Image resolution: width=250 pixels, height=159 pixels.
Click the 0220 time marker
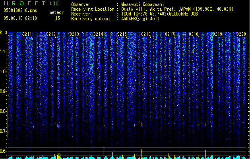(x=241, y=34)
